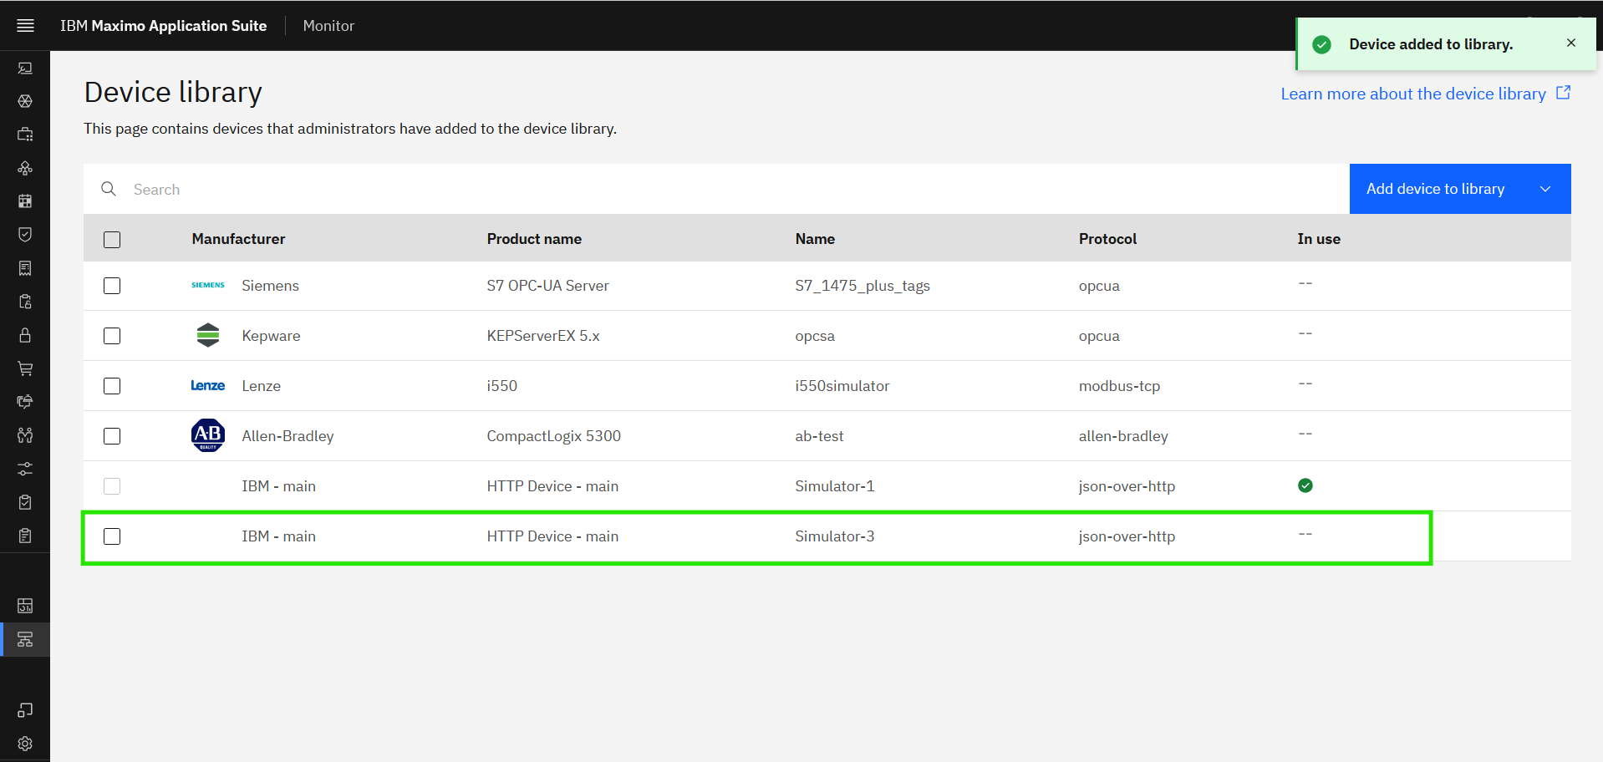Open the briefcase sidebar icon

(25, 135)
